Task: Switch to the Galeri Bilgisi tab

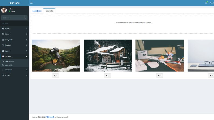Action: click(x=37, y=11)
